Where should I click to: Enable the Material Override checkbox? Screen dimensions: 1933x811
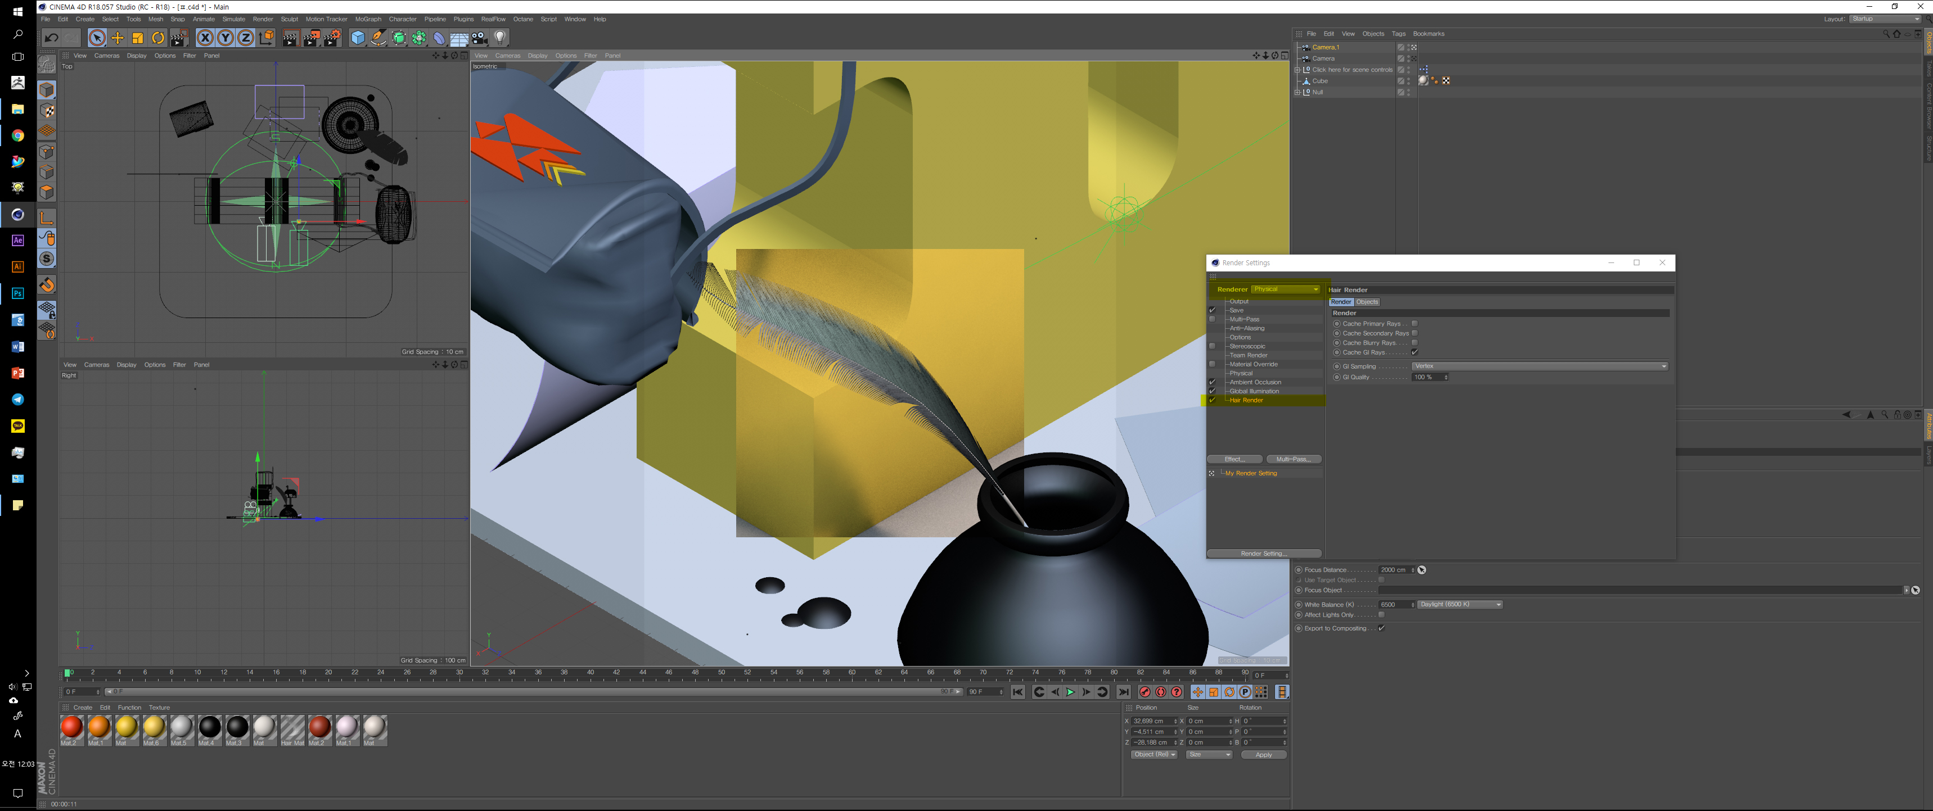(x=1212, y=364)
